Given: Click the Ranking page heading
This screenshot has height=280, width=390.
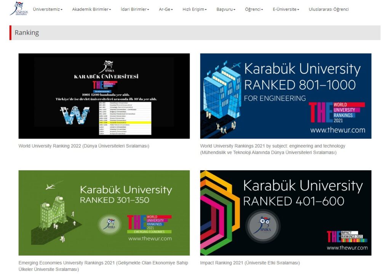Looking at the screenshot, I should click(x=27, y=33).
